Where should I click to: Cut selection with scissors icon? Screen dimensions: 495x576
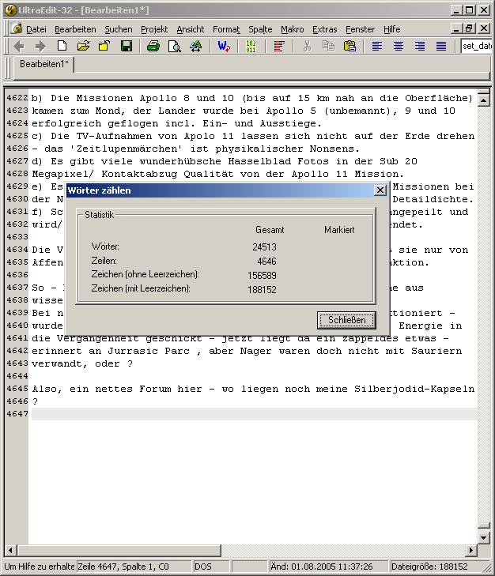[307, 47]
